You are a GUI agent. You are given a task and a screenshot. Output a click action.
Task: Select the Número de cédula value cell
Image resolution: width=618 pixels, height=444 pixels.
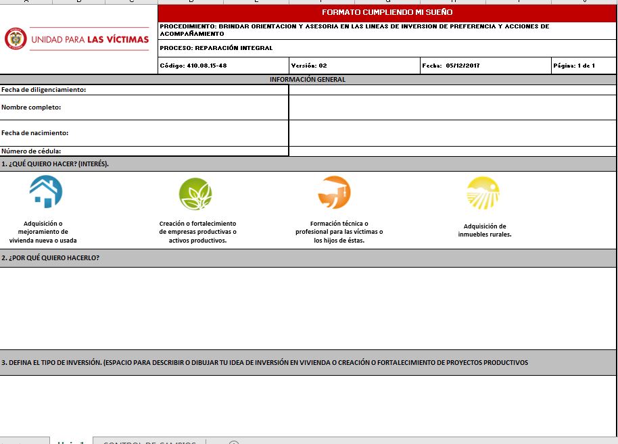pos(452,151)
